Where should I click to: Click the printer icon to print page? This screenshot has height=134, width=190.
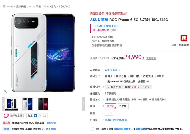[x=39, y=116]
